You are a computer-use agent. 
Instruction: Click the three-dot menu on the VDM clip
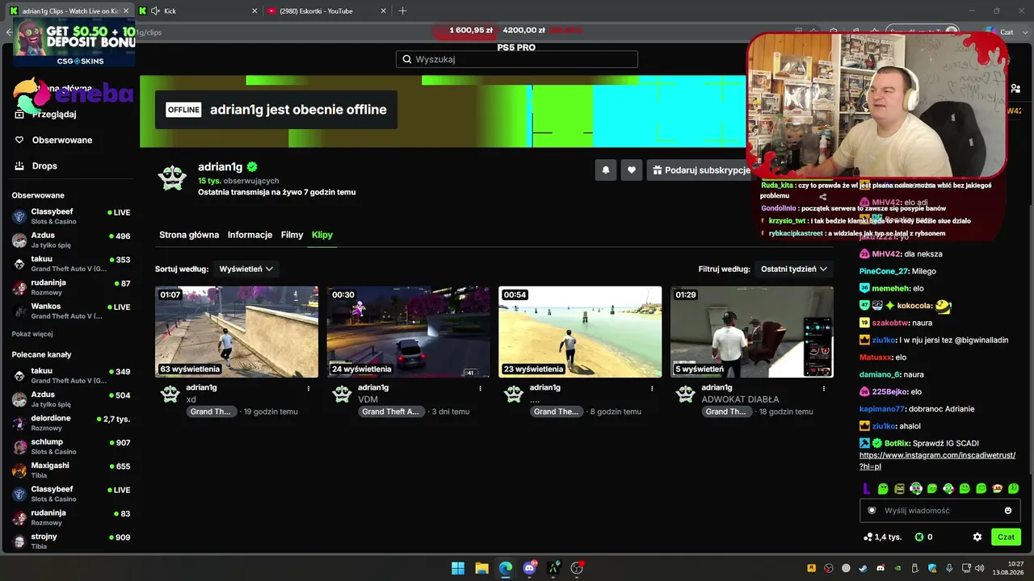click(x=480, y=388)
